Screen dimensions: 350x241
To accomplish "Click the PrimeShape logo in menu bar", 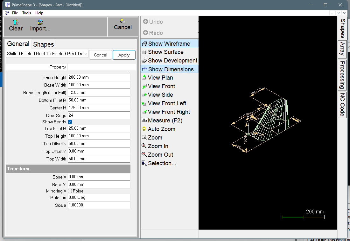I will click(x=7, y=13).
